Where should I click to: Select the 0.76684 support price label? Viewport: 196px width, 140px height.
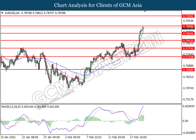[x=188, y=70]
